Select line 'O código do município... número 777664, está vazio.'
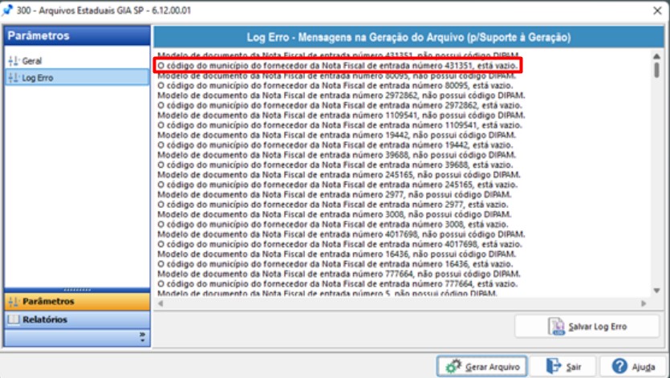 coord(338,283)
